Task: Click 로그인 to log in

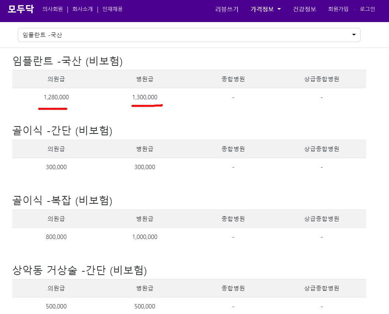Action: [367, 9]
